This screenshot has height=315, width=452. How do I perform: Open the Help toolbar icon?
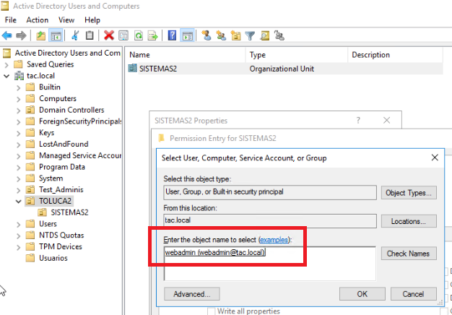pos(172,35)
